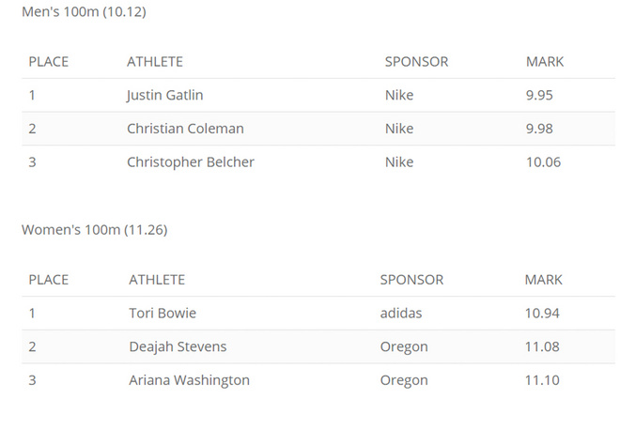620x430 pixels.
Task: Click the 10.06 mark for Christopher Belcher
Action: coord(544,161)
